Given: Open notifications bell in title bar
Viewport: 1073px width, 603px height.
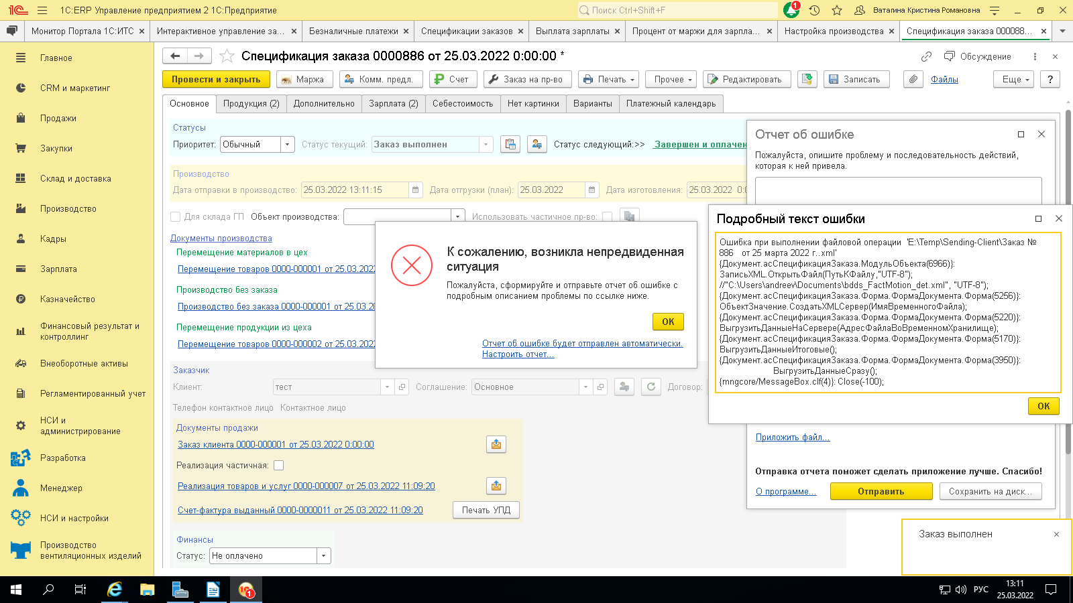Looking at the screenshot, I should click(x=791, y=10).
